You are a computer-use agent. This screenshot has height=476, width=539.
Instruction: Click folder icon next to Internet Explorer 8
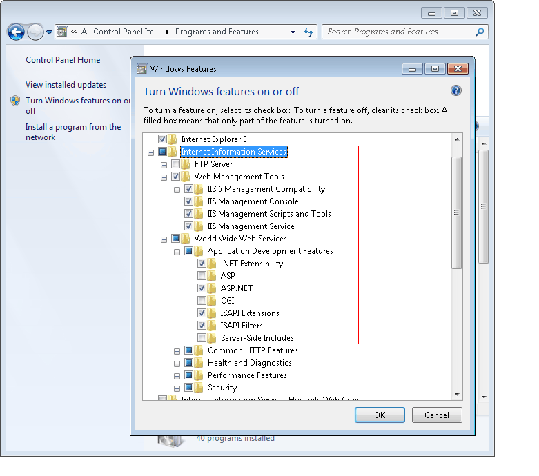(x=173, y=139)
